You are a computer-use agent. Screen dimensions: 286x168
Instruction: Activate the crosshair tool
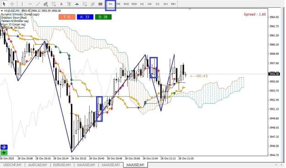click(x=12, y=4)
